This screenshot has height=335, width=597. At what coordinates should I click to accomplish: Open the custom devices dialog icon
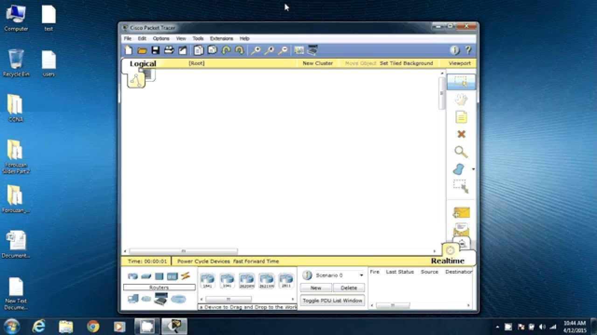point(312,50)
